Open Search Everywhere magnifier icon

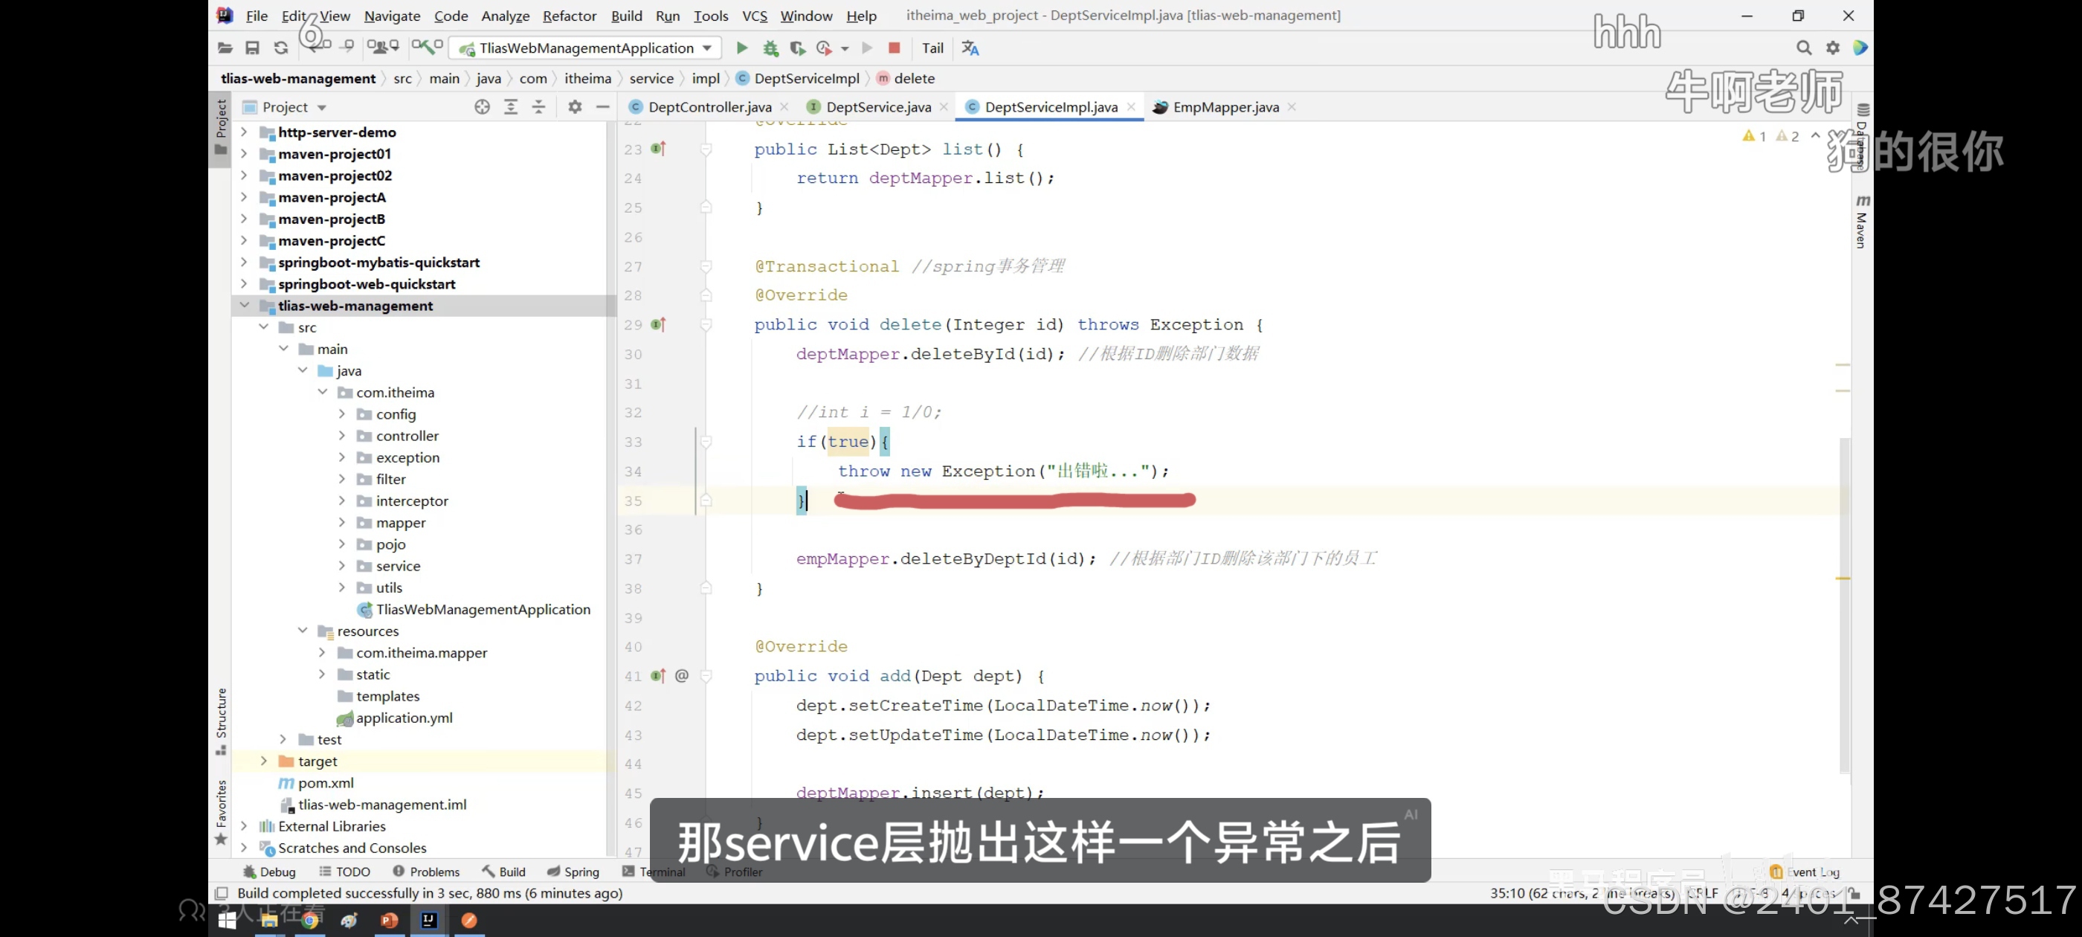coord(1803,48)
